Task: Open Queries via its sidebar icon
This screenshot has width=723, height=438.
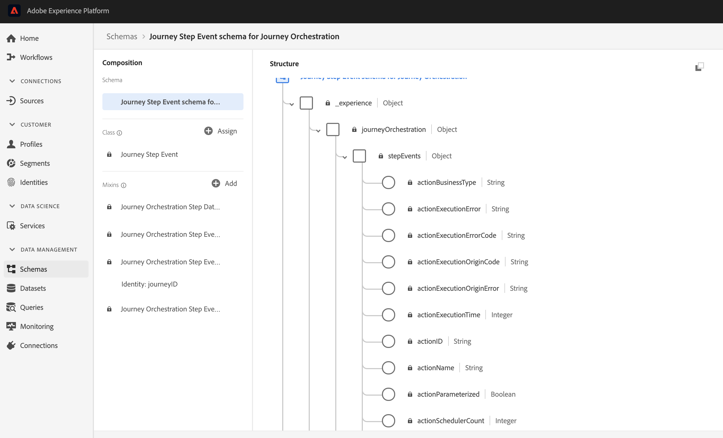Action: (x=11, y=307)
